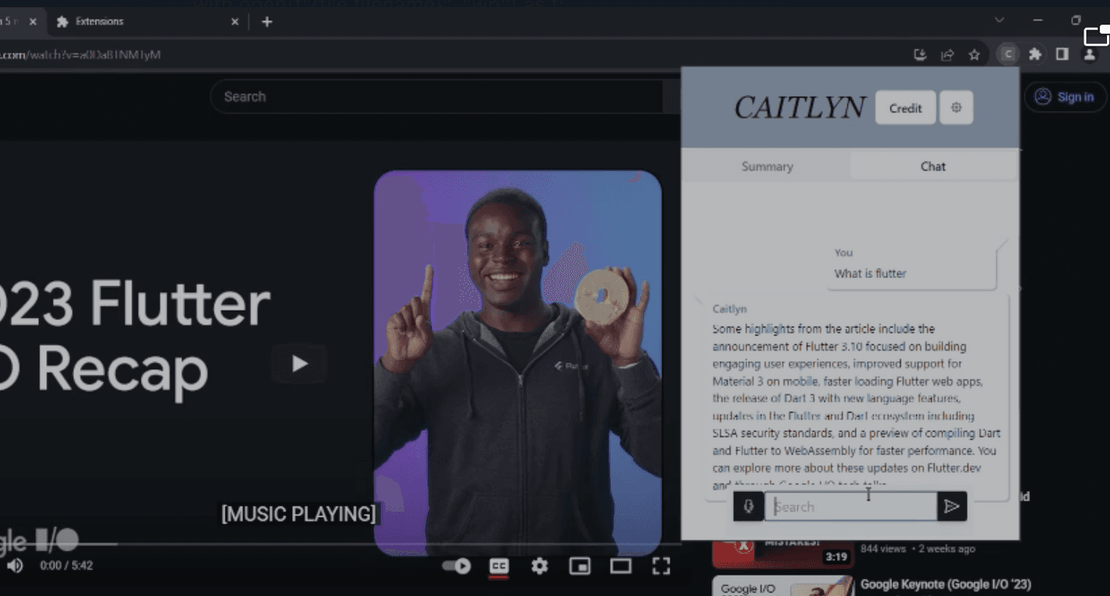
Task: Click the install app icon in address bar
Action: coord(920,55)
